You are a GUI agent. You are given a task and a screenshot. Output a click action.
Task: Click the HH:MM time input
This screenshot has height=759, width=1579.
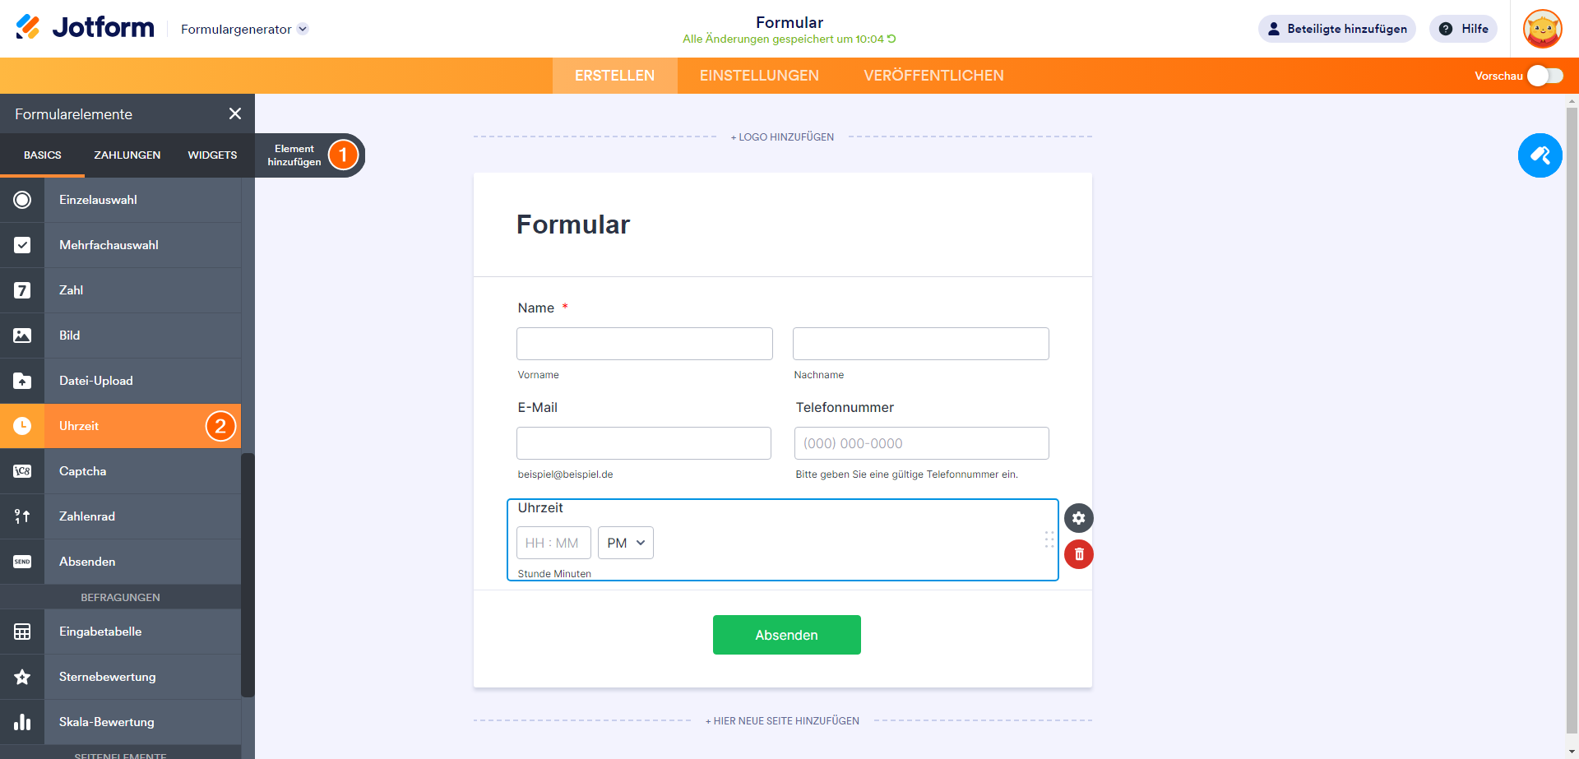553,543
